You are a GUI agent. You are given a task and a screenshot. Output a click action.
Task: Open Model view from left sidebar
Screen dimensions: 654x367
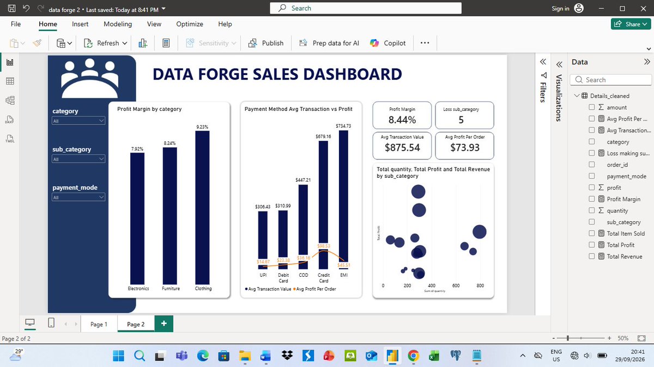pos(9,100)
